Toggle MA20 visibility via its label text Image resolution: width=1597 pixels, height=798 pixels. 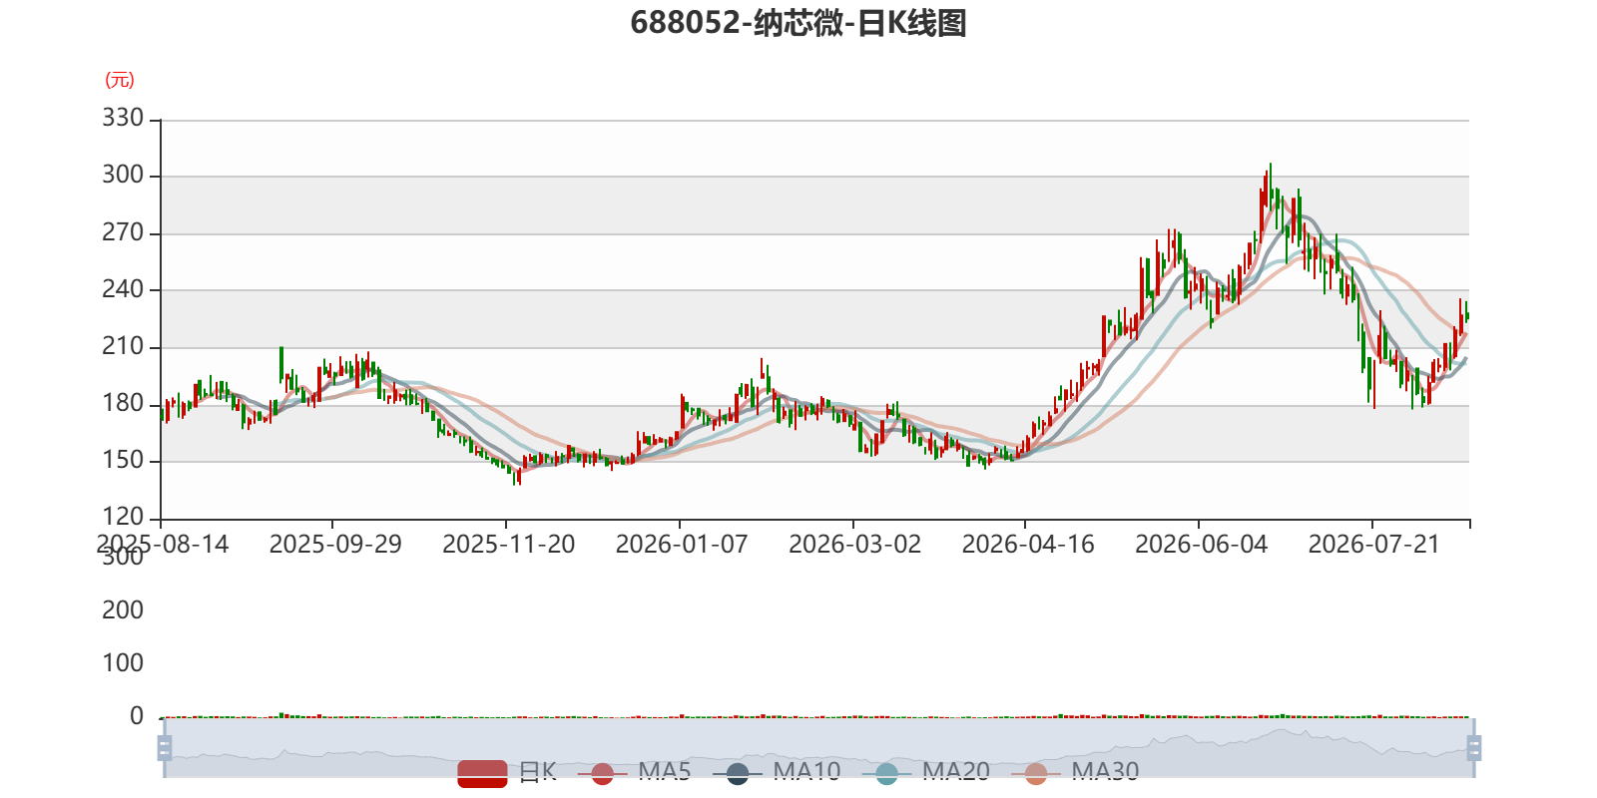[x=956, y=771]
